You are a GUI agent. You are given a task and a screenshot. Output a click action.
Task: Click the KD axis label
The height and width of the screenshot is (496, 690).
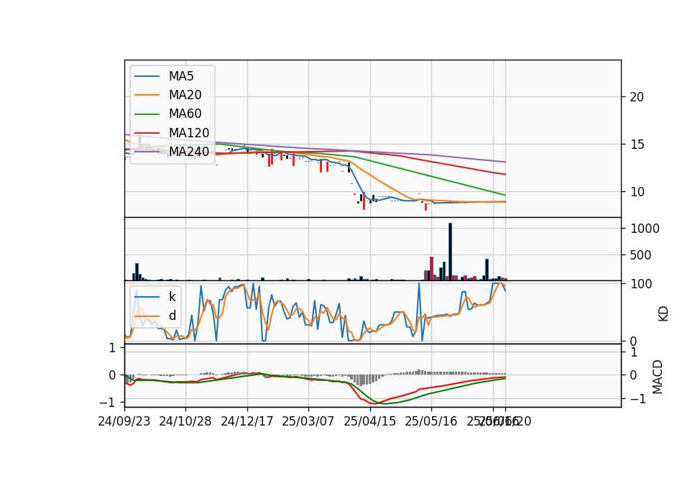(663, 314)
